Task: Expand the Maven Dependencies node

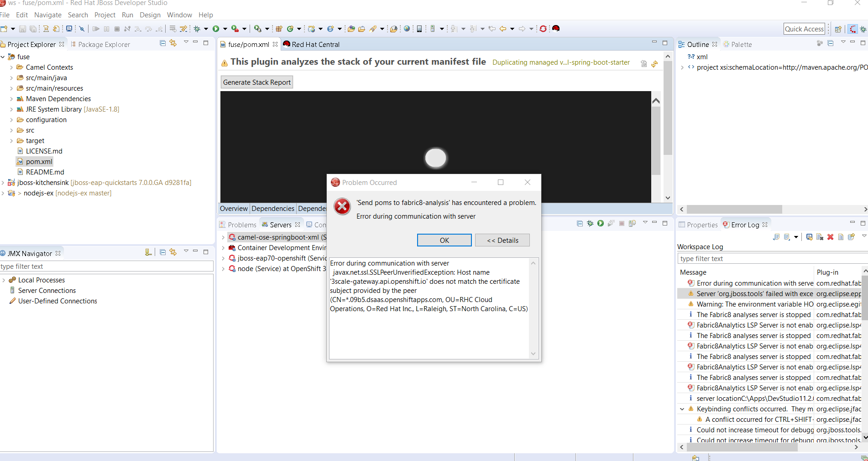Action: click(x=11, y=99)
